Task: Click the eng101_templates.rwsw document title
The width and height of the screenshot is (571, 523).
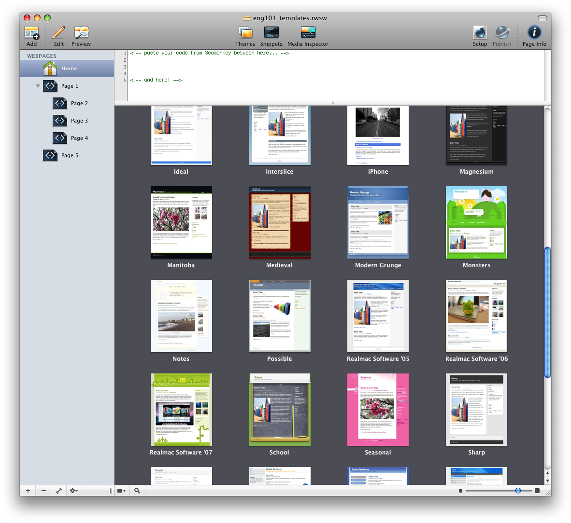Action: click(x=290, y=18)
